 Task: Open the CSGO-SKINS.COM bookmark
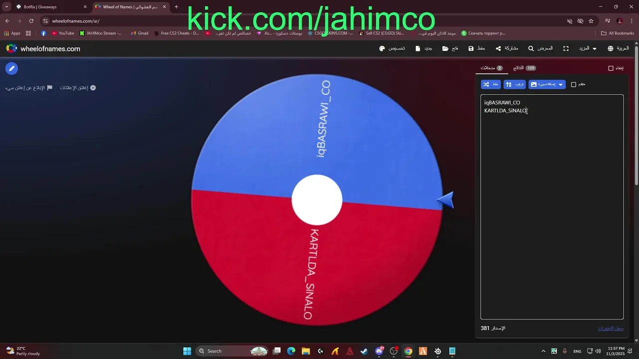[x=330, y=33]
